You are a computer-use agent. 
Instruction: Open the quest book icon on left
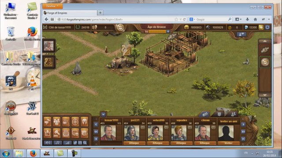[48, 62]
